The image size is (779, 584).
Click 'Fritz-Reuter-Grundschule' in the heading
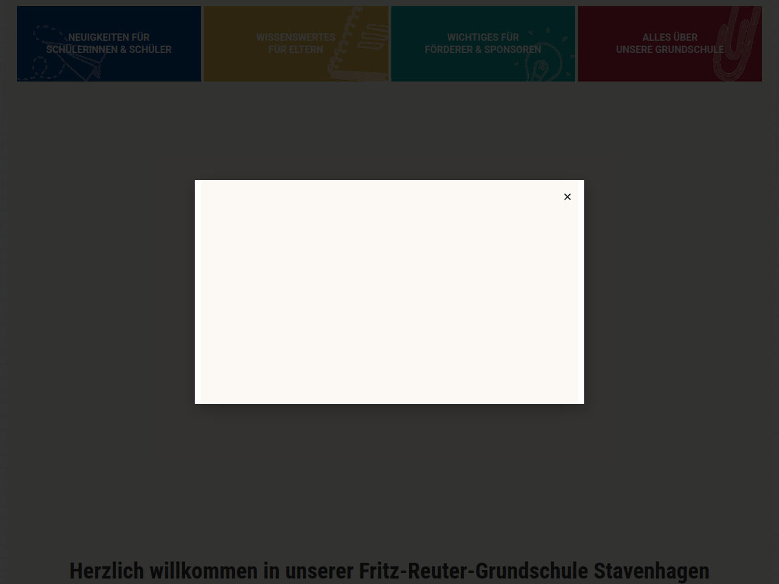click(x=473, y=571)
